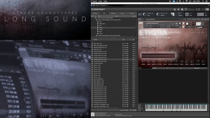The width and height of the screenshot is (210, 118).
Task: Click the next multi arrow in Multi Rack header
Action: (181, 19)
